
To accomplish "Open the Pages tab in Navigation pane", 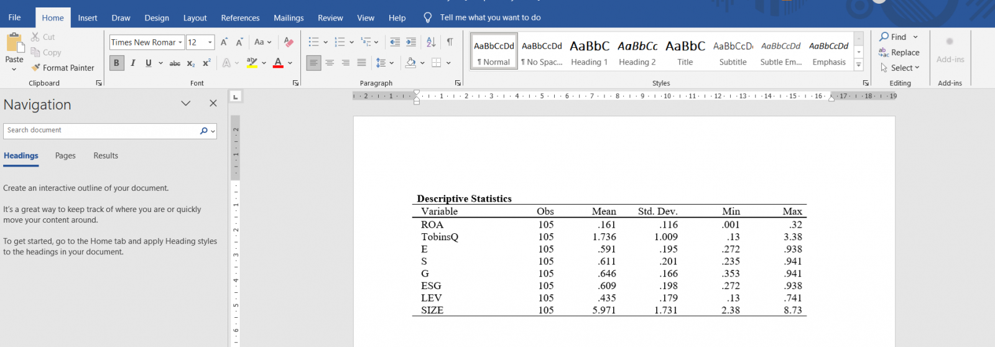I will tap(65, 155).
